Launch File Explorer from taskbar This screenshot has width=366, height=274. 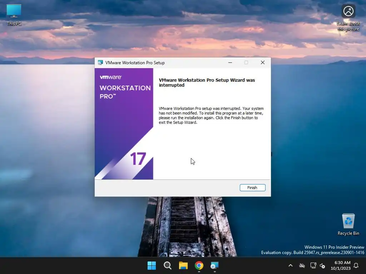click(x=183, y=265)
